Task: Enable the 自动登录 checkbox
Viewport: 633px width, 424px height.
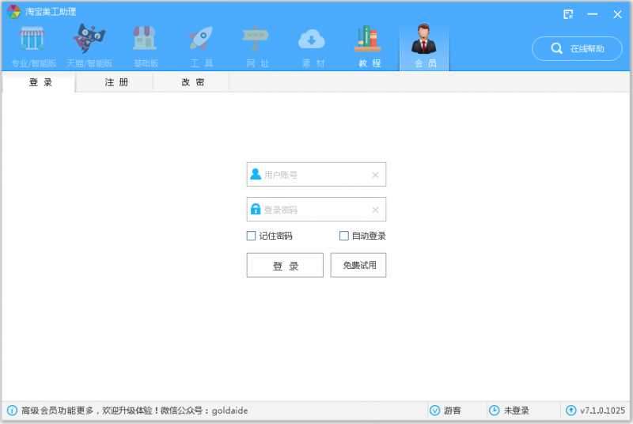Action: 344,236
